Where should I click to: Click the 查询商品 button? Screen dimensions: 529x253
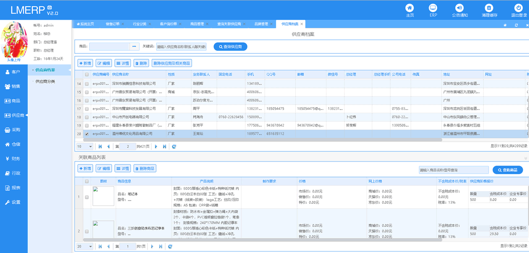508,170
